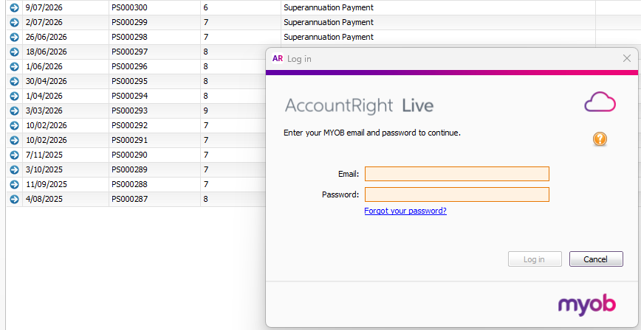The image size is (641, 330).
Task: Select reference PS000287
Action: click(x=129, y=199)
